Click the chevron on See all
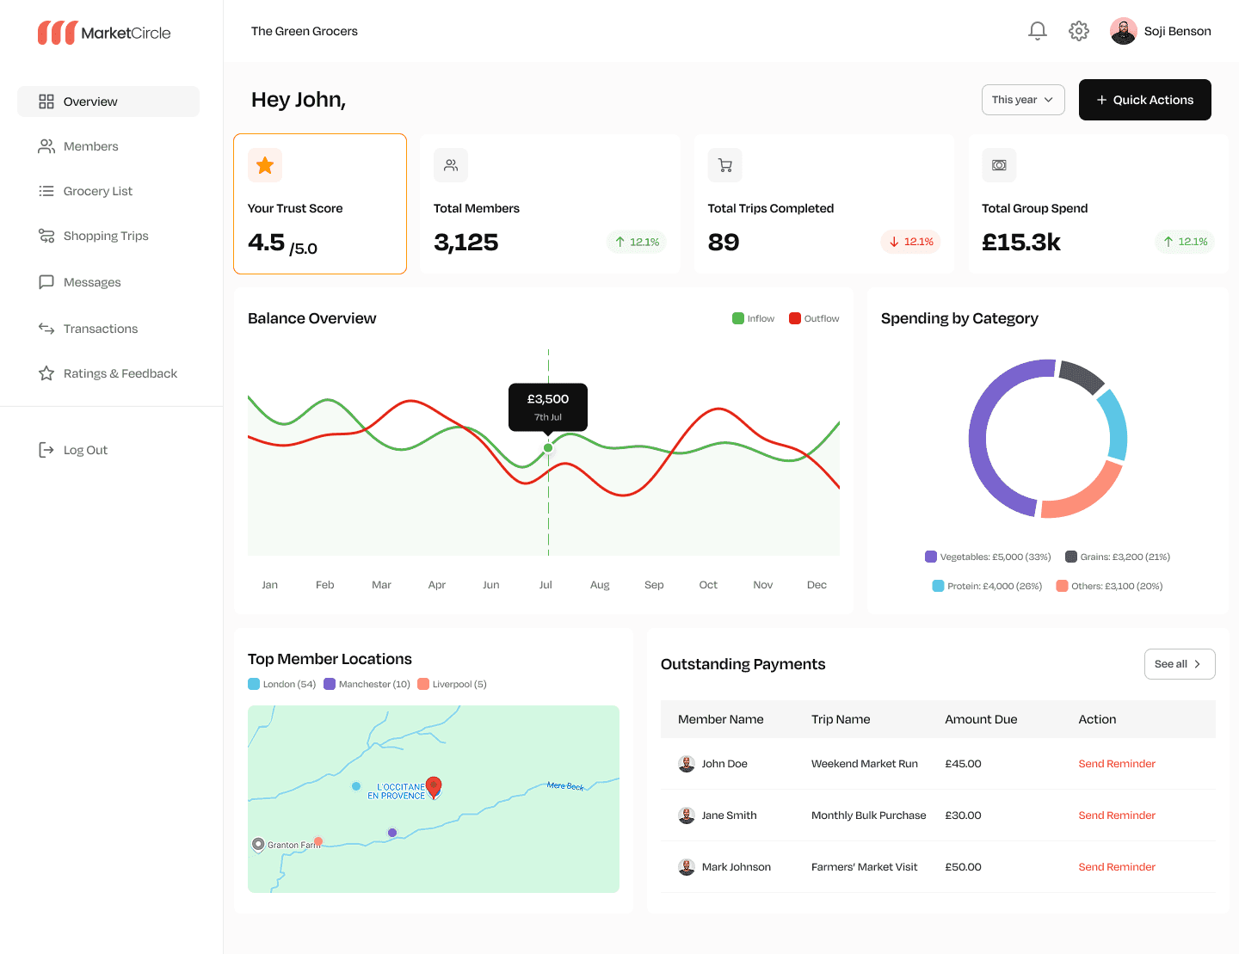This screenshot has width=1239, height=954. click(x=1197, y=664)
